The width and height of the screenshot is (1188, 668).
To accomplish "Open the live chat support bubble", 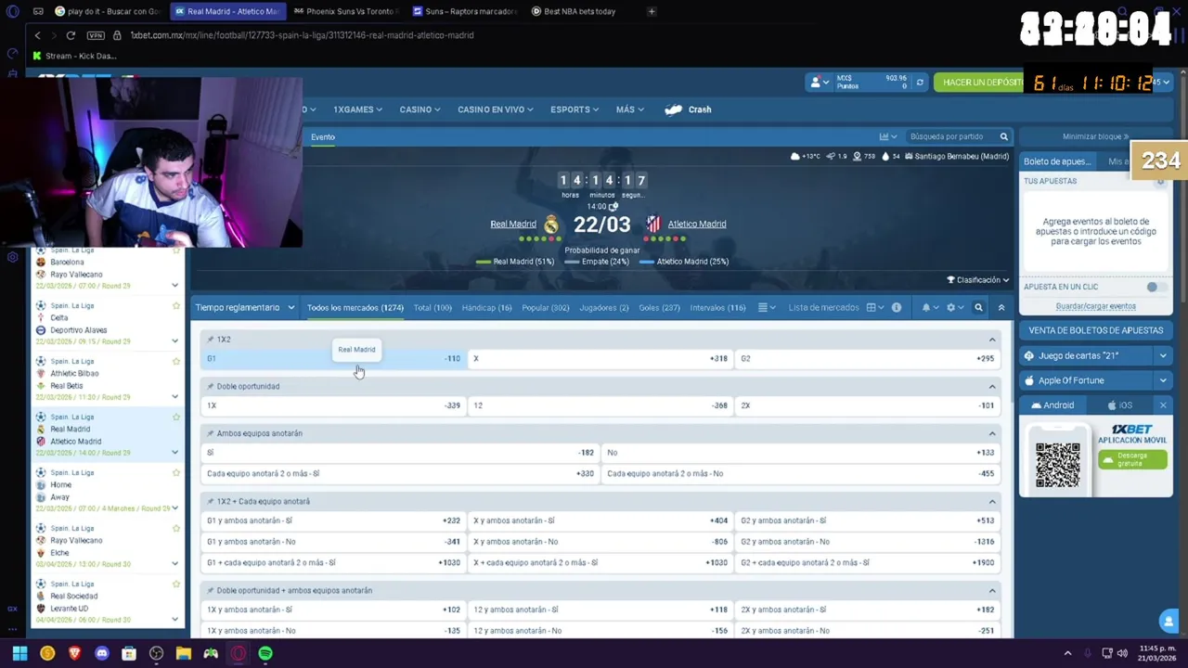I will [1169, 621].
